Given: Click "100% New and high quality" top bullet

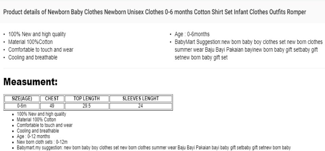Looking at the screenshot, I should (37, 34).
